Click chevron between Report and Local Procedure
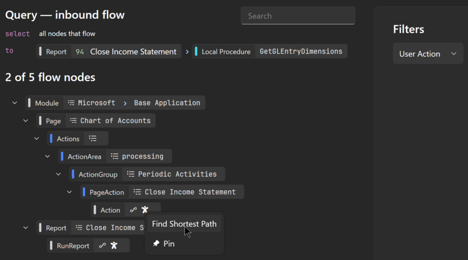Image resolution: width=468 pixels, height=260 pixels. click(x=187, y=52)
